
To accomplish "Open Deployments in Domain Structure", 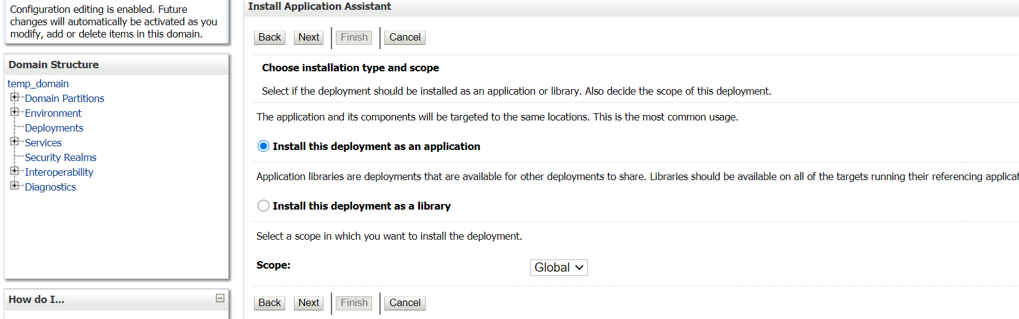I will 54,128.
